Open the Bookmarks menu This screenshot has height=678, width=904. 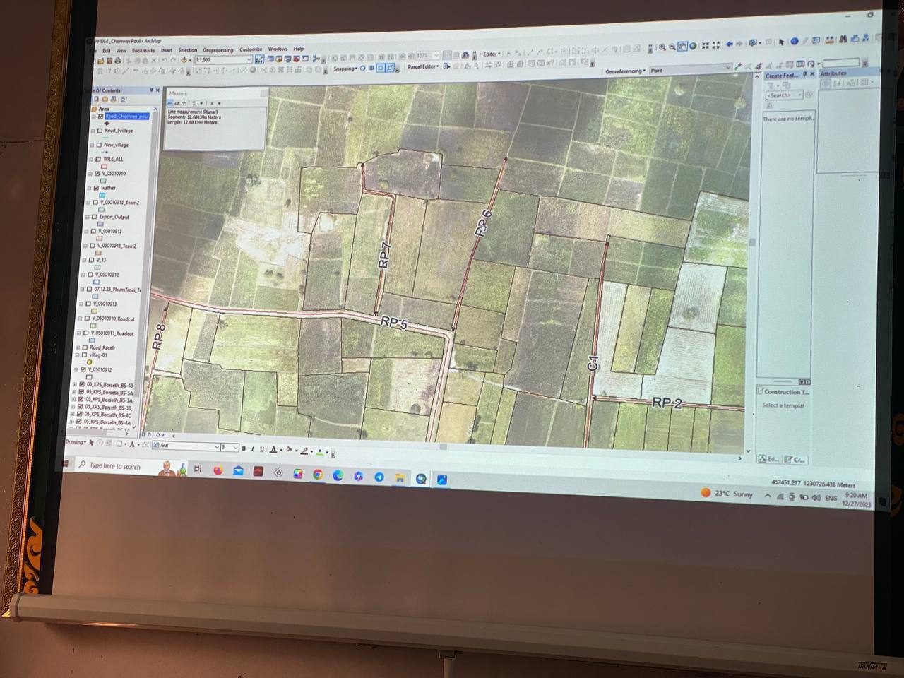[143, 50]
